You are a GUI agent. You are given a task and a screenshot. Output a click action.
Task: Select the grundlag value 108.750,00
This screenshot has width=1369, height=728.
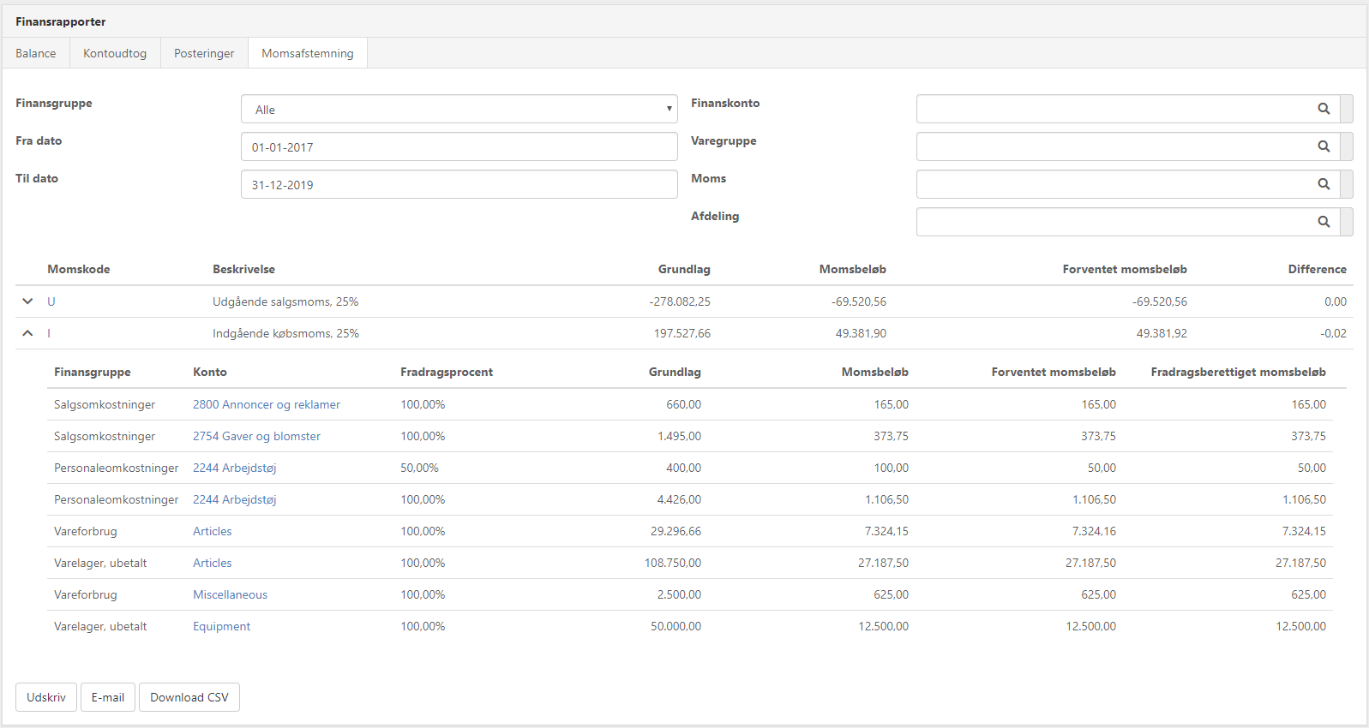click(x=673, y=563)
